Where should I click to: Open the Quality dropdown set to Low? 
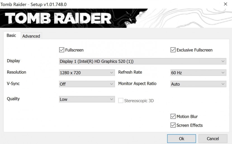click(x=87, y=99)
